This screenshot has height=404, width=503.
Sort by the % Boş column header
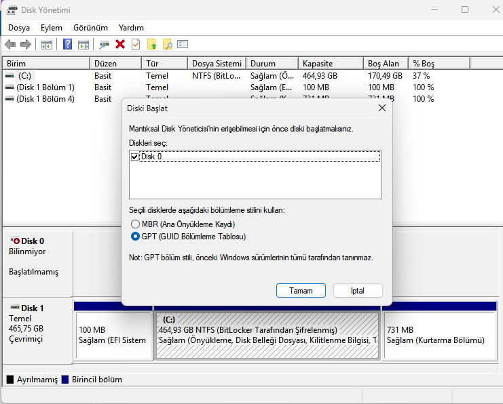(x=439, y=64)
